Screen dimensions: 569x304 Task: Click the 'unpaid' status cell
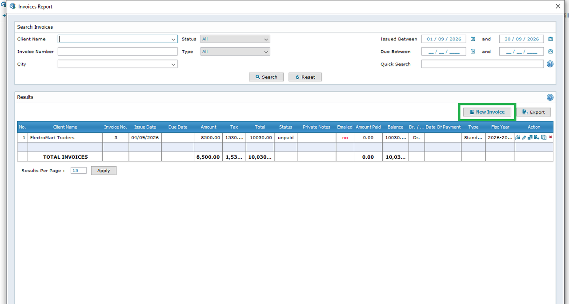click(x=286, y=138)
